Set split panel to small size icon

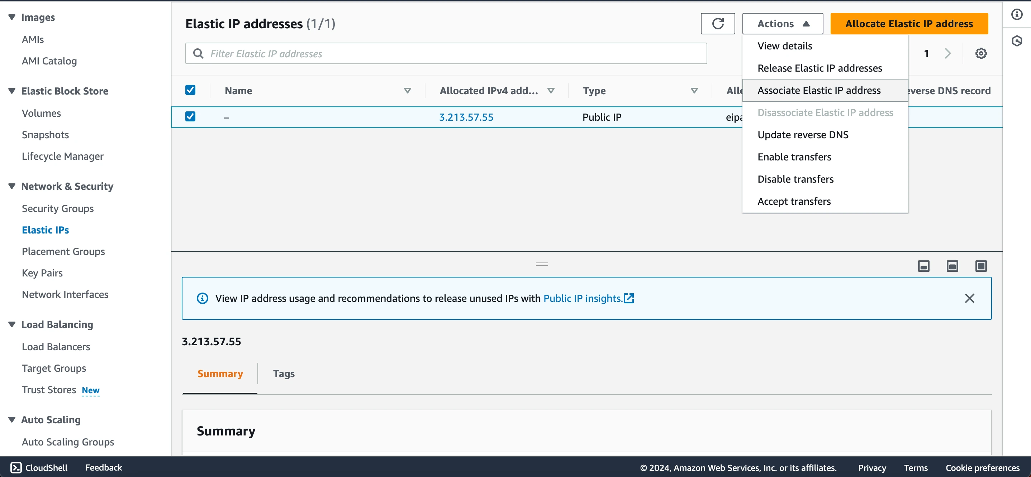point(923,266)
